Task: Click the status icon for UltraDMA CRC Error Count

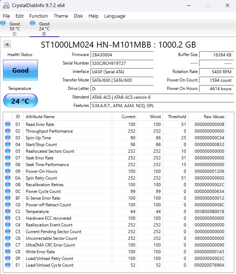Action: 8,245
